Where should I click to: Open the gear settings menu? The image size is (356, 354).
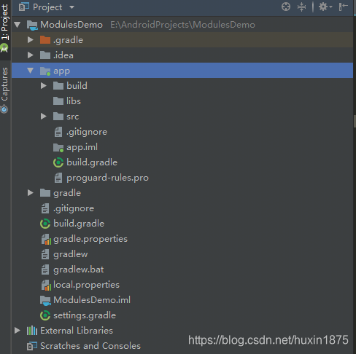[325, 7]
